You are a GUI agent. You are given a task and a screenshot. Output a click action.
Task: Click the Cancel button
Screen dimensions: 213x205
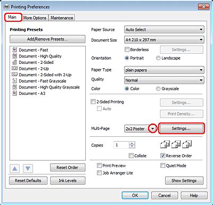(165, 195)
